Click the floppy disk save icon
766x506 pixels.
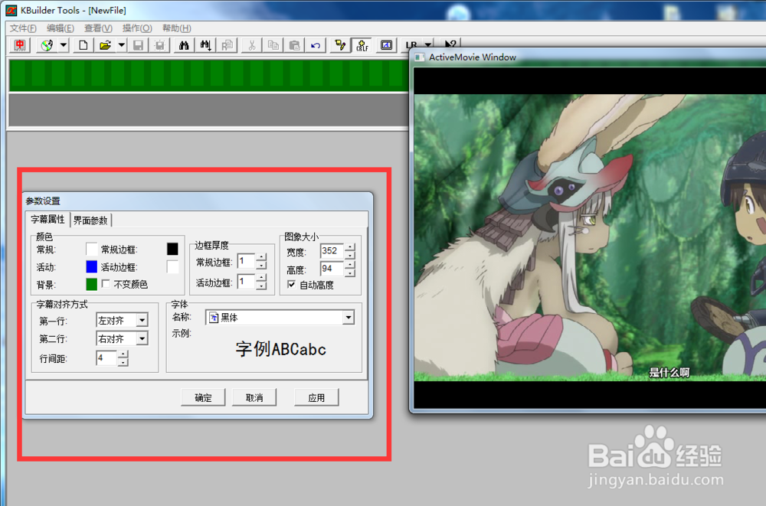coord(138,45)
